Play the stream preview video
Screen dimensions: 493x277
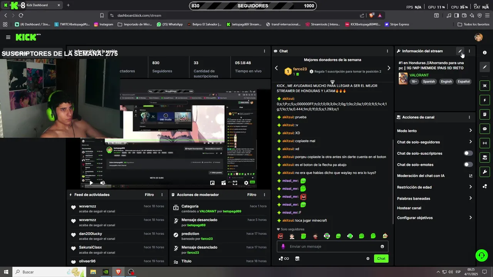91,183
